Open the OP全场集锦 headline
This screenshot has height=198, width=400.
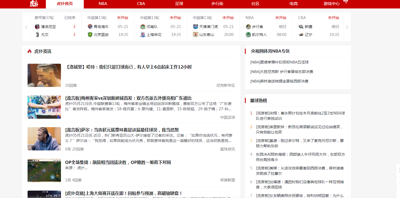click(118, 162)
